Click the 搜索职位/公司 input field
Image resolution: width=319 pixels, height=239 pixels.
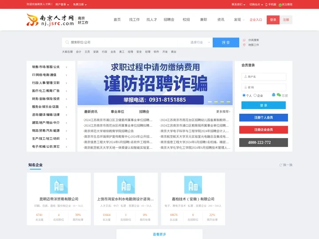(120, 42)
